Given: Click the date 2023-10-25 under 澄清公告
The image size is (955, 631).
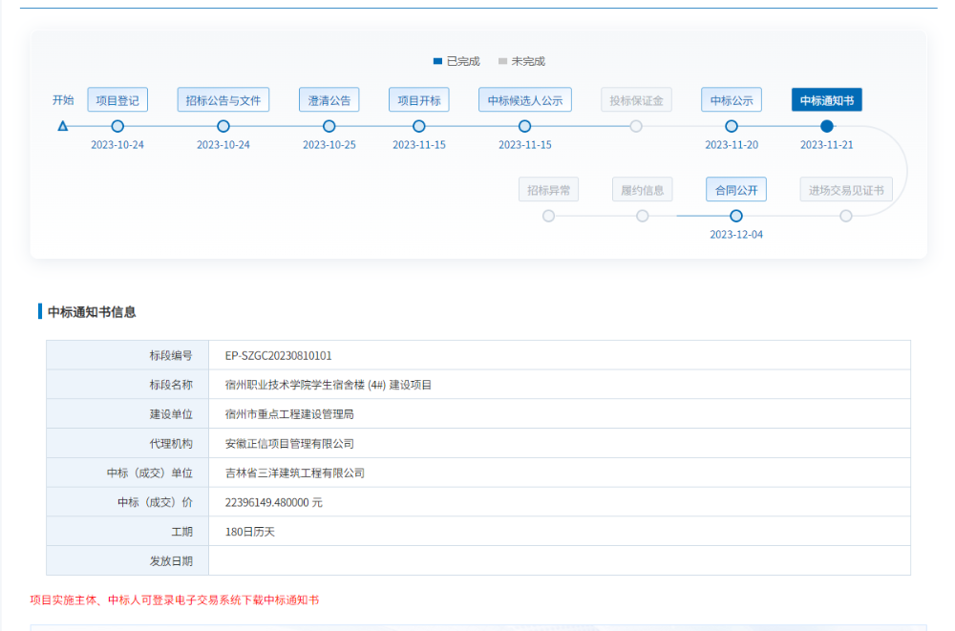Looking at the screenshot, I should 329,145.
